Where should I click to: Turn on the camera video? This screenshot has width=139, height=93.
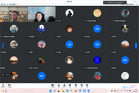tap(9, 86)
